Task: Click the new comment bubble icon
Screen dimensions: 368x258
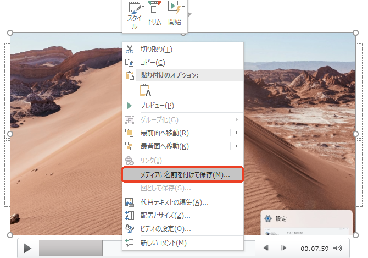Action: [129, 243]
